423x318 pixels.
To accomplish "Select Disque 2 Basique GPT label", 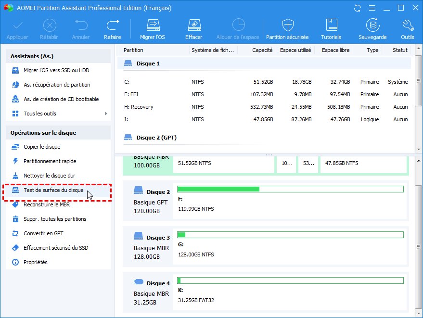I will click(x=151, y=202).
